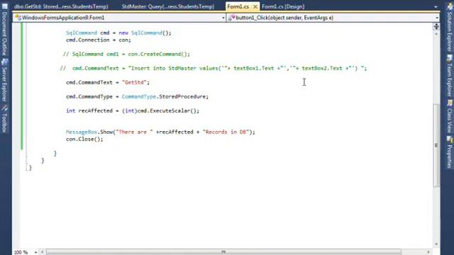454x255 pixels.
Task: Click the vertical scrollbar up arrow
Action: coord(436,34)
